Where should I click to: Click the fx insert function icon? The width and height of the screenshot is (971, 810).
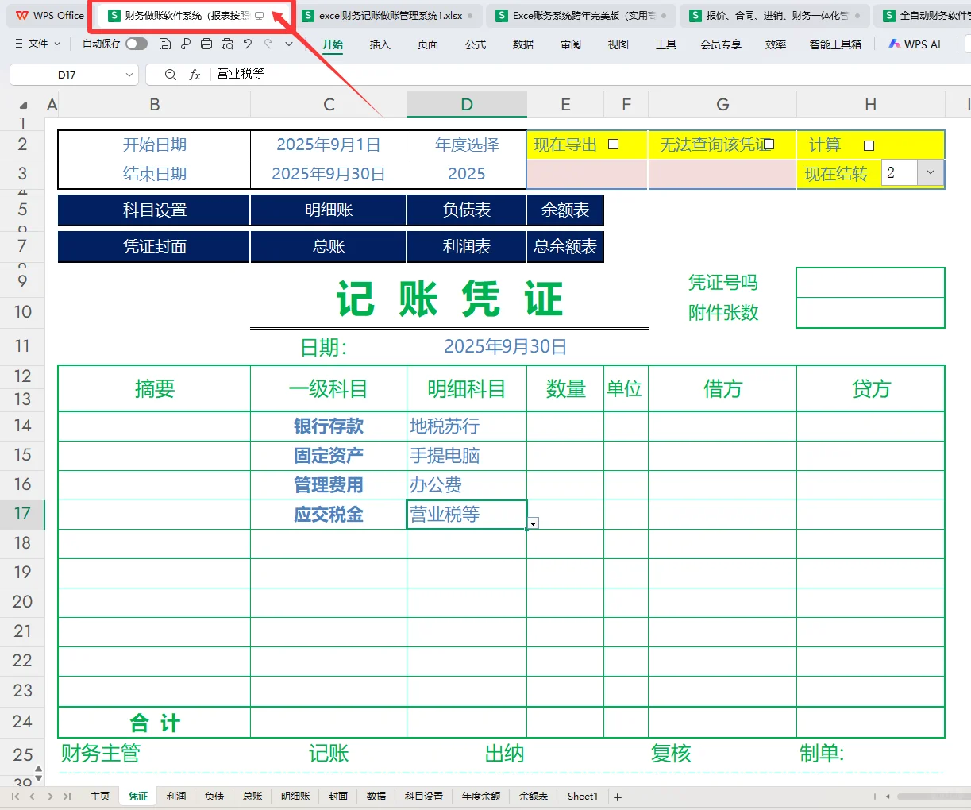pos(195,74)
